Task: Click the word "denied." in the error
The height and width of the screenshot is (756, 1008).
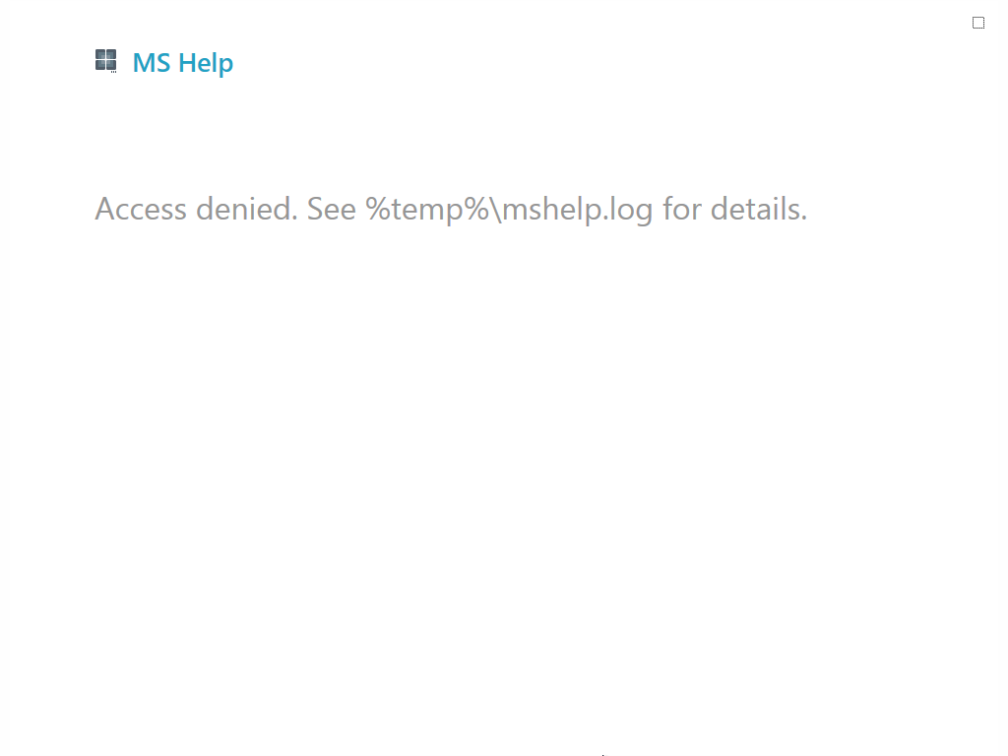Action: click(x=247, y=209)
